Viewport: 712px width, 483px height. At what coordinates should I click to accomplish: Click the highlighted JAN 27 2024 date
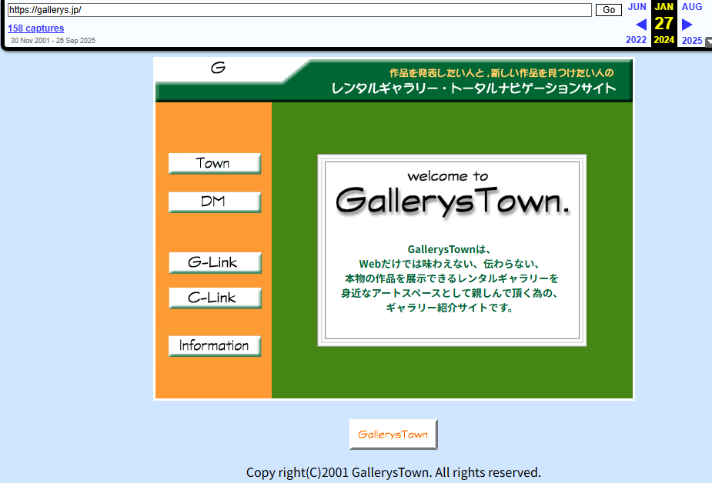pos(664,23)
